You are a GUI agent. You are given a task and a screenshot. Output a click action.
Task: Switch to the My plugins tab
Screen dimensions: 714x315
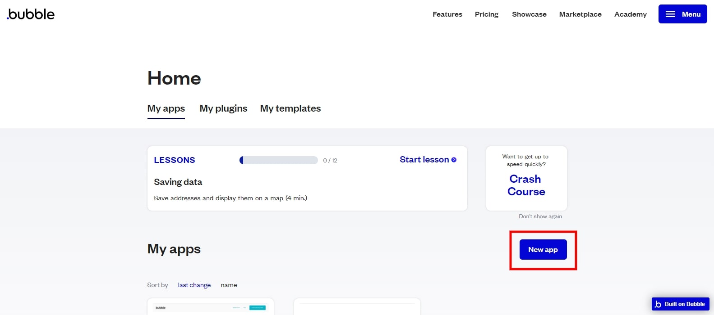pyautogui.click(x=223, y=108)
